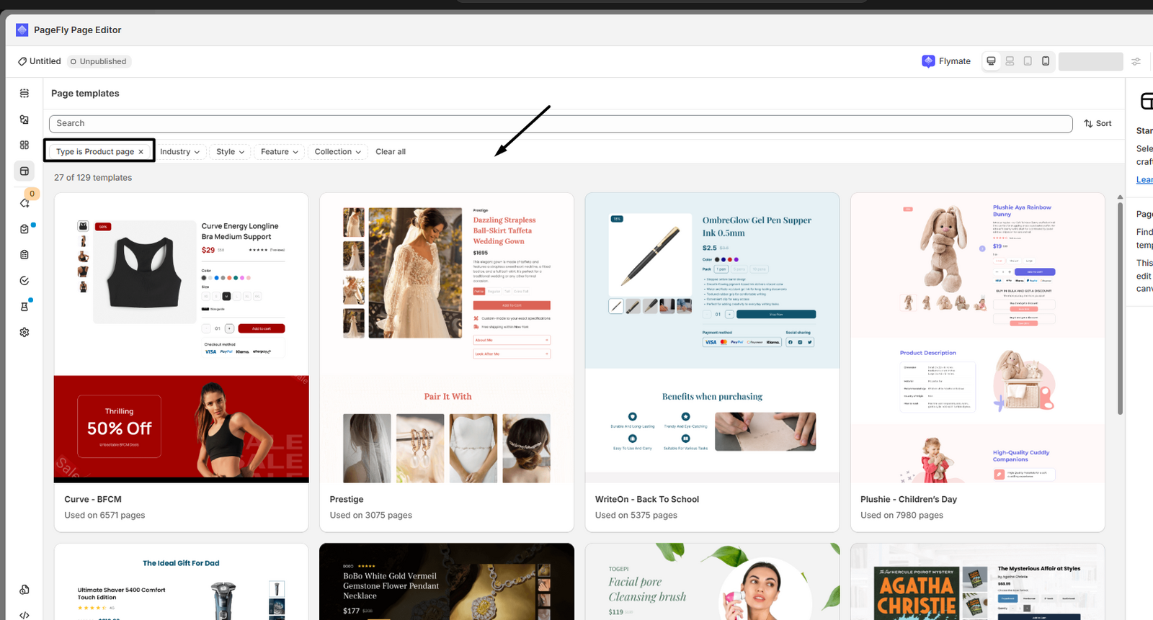The image size is (1153, 620).
Task: Focus the template Search field
Action: [x=561, y=124]
